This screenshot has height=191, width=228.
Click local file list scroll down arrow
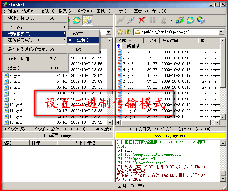[x=110, y=122]
